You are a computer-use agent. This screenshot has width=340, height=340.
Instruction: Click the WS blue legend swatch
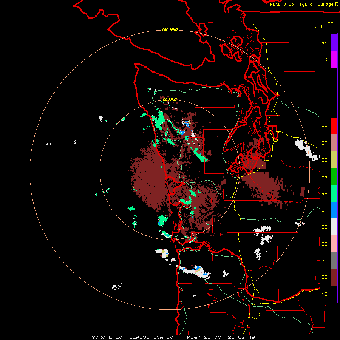click(x=334, y=210)
